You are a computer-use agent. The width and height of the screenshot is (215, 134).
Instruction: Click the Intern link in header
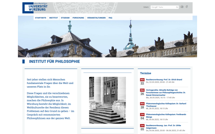coord(146,7)
